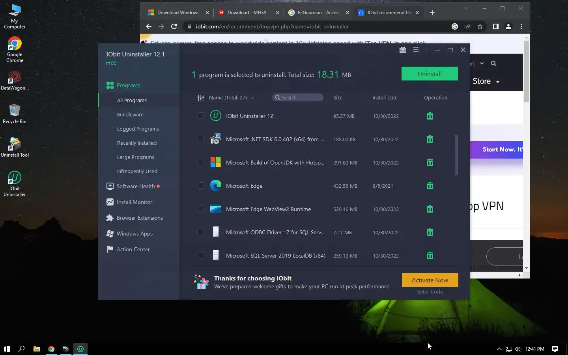Click the Chrome page vertical scrollbar thumb
Viewport: 568px width, 355px height.
[x=526, y=71]
